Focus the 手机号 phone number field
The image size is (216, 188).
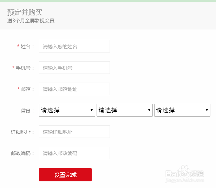[74, 68]
